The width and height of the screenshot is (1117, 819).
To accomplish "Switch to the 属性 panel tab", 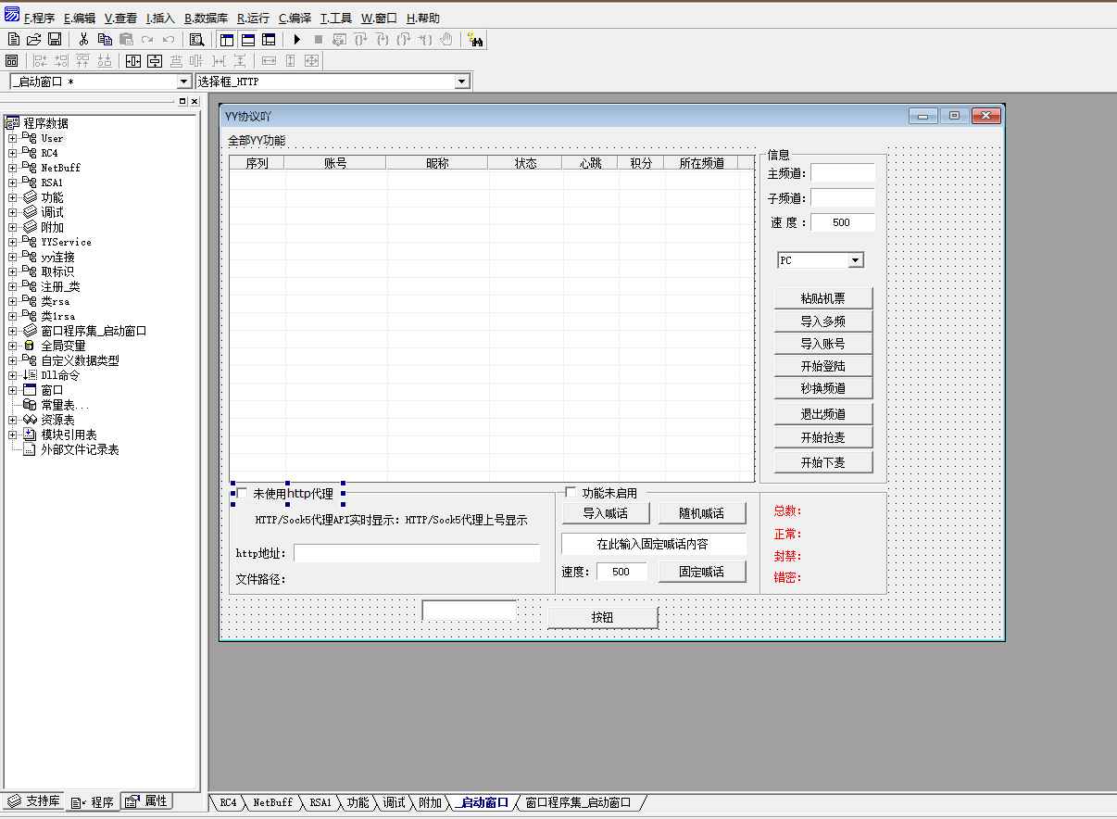I will pyautogui.click(x=147, y=801).
